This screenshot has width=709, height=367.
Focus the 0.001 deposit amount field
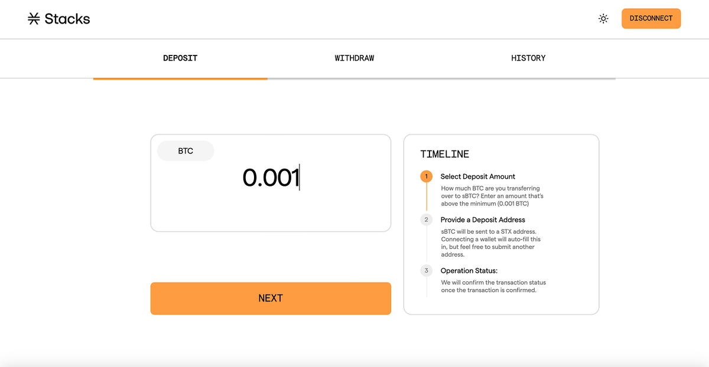271,178
